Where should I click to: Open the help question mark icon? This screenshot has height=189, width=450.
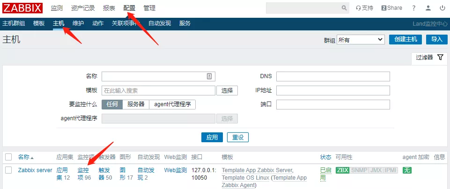pyautogui.click(x=413, y=8)
